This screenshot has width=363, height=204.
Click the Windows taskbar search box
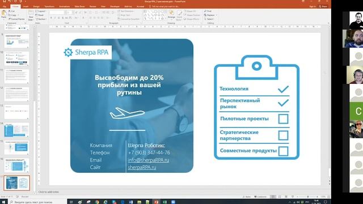[37, 202]
